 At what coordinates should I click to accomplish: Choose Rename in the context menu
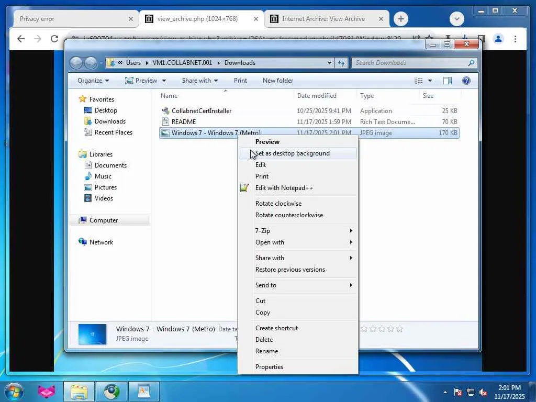click(x=297, y=351)
